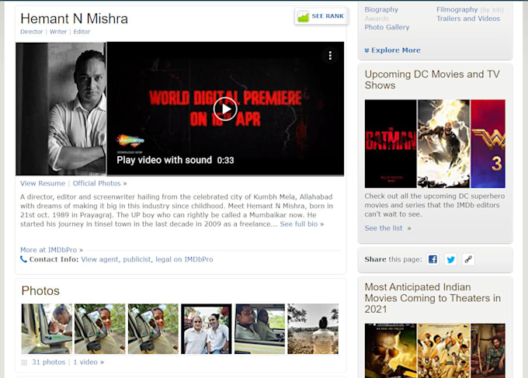The image size is (528, 378).
Task: Go to Trailers and Videos
Action: click(468, 19)
